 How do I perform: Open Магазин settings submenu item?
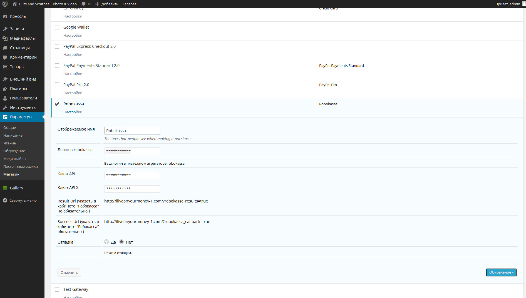(11, 174)
